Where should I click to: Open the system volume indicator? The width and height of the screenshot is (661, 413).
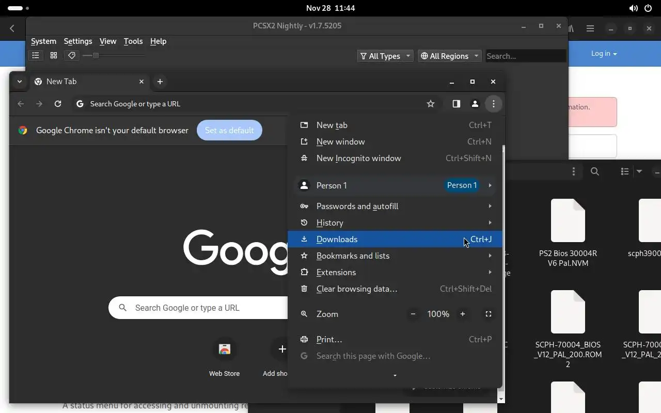click(633, 8)
